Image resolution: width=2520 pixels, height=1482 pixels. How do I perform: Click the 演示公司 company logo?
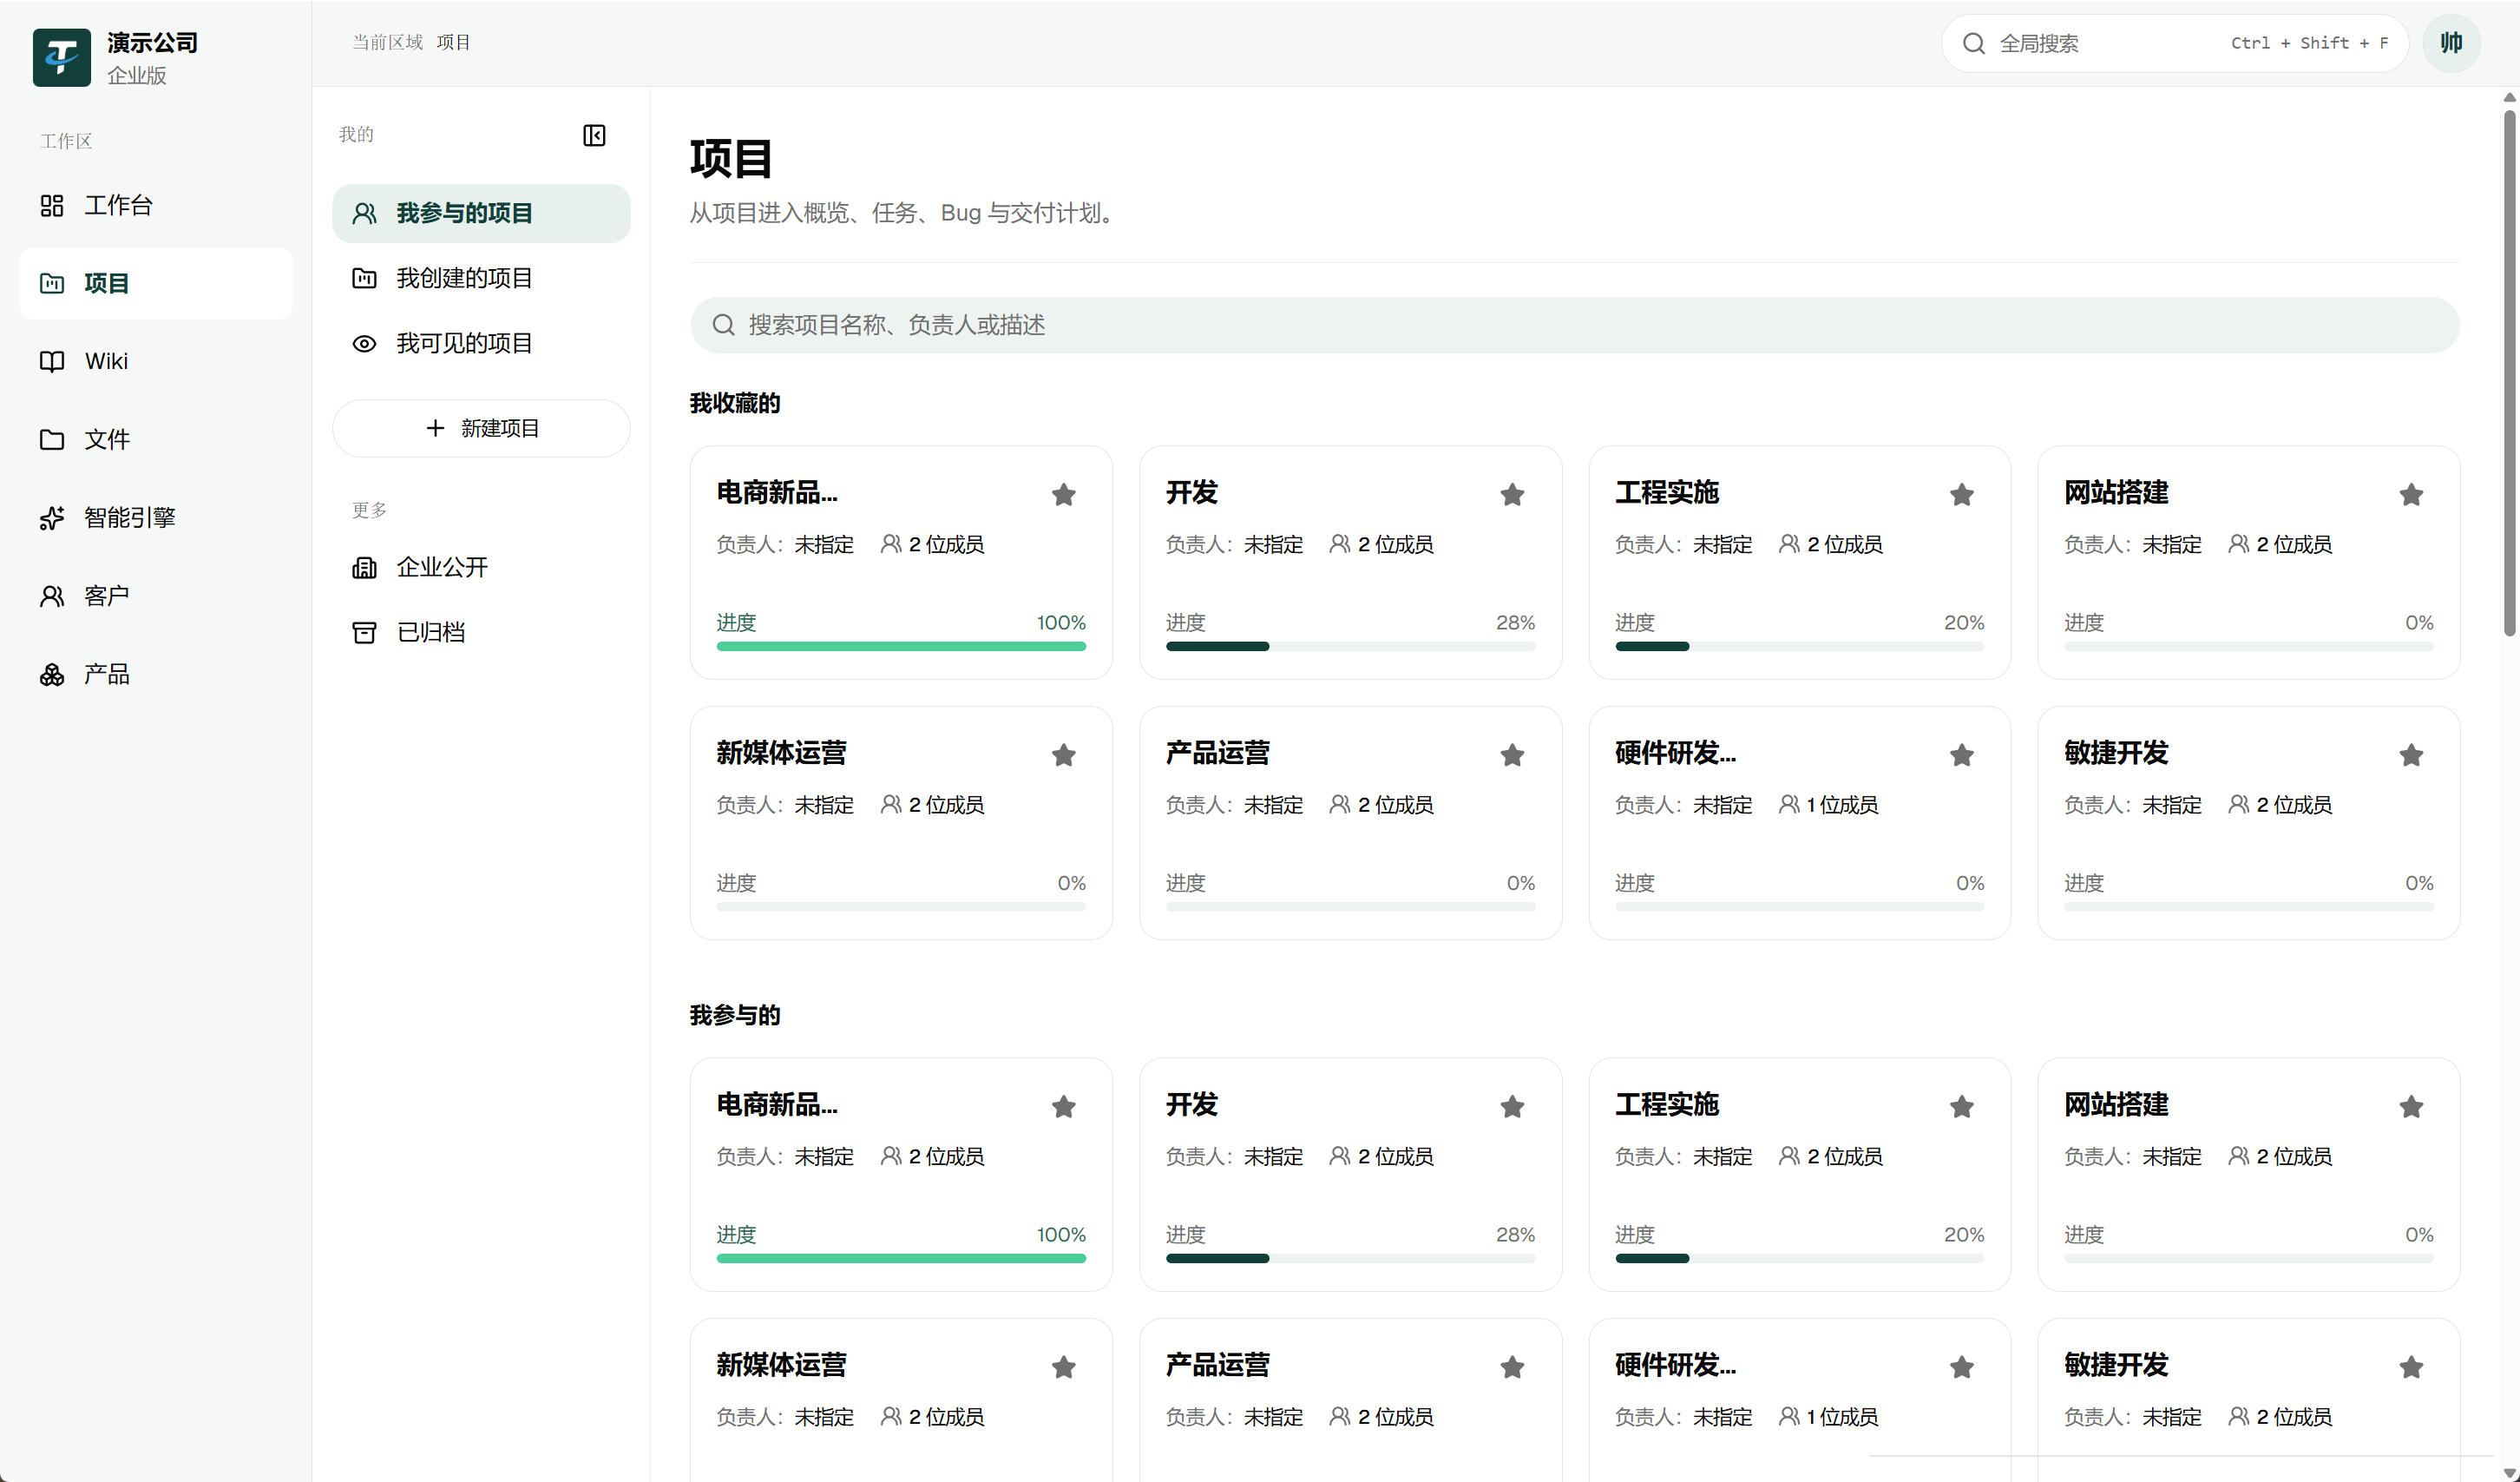[x=62, y=57]
